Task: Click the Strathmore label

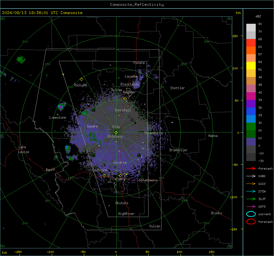Action: click(148, 180)
